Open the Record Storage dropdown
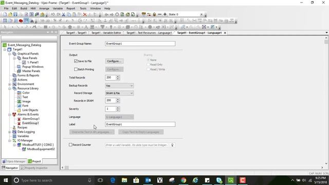 click(x=119, y=93)
